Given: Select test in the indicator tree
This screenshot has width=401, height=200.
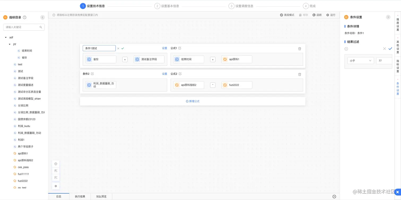Looking at the screenshot, I should click(x=20, y=65).
